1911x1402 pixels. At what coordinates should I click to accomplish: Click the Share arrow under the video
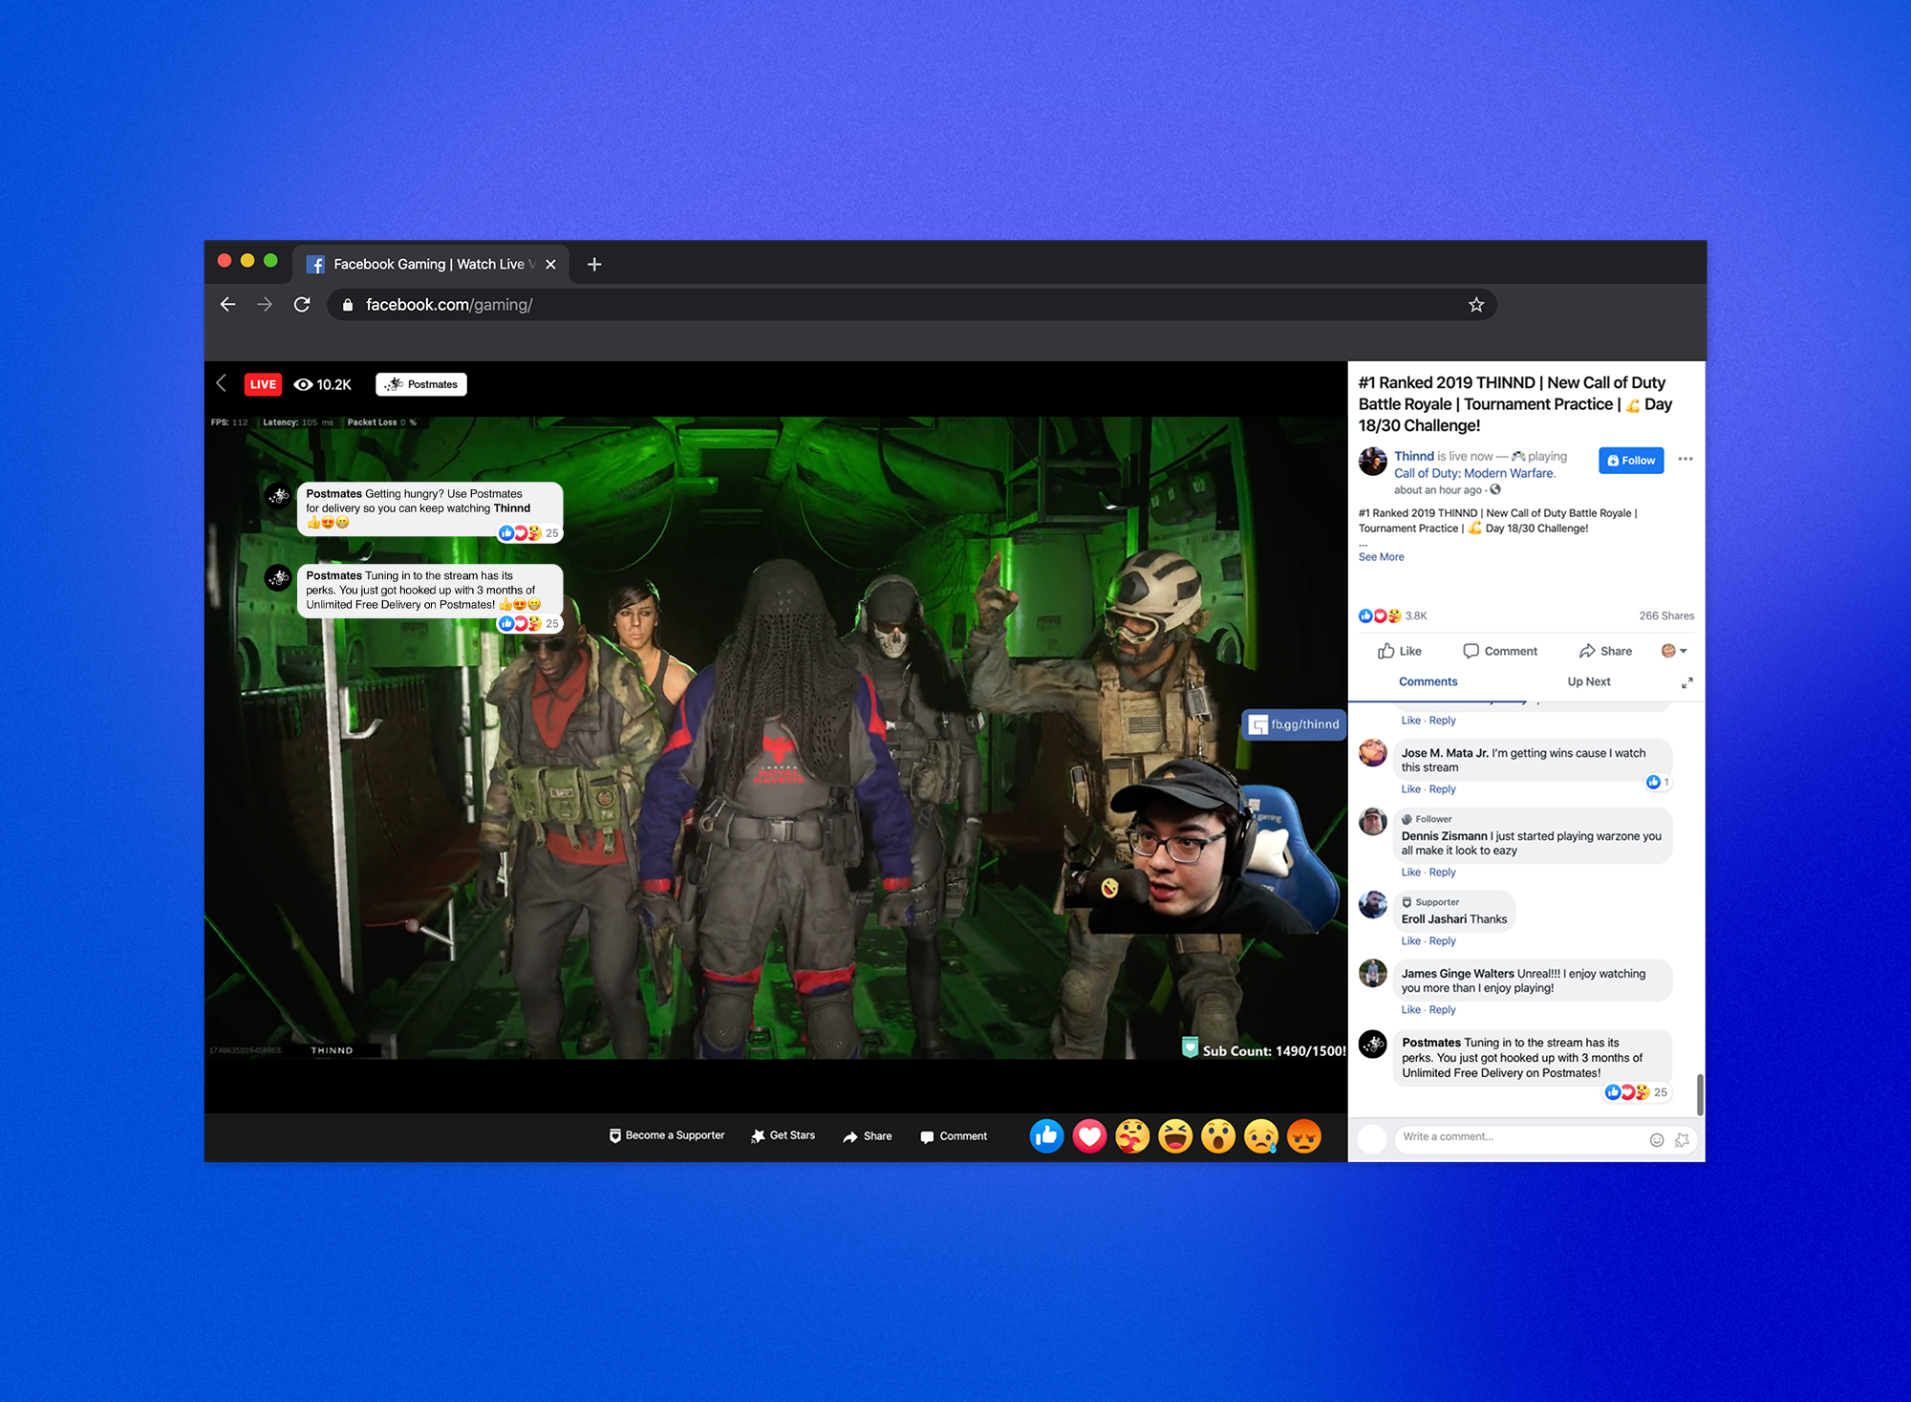tap(868, 1136)
